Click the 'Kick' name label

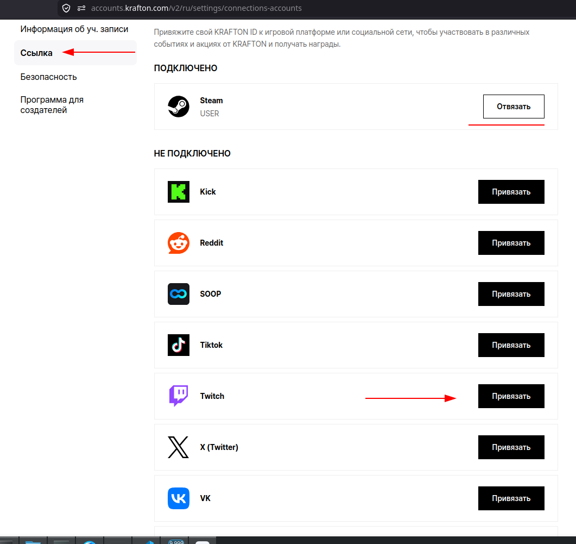click(x=208, y=192)
